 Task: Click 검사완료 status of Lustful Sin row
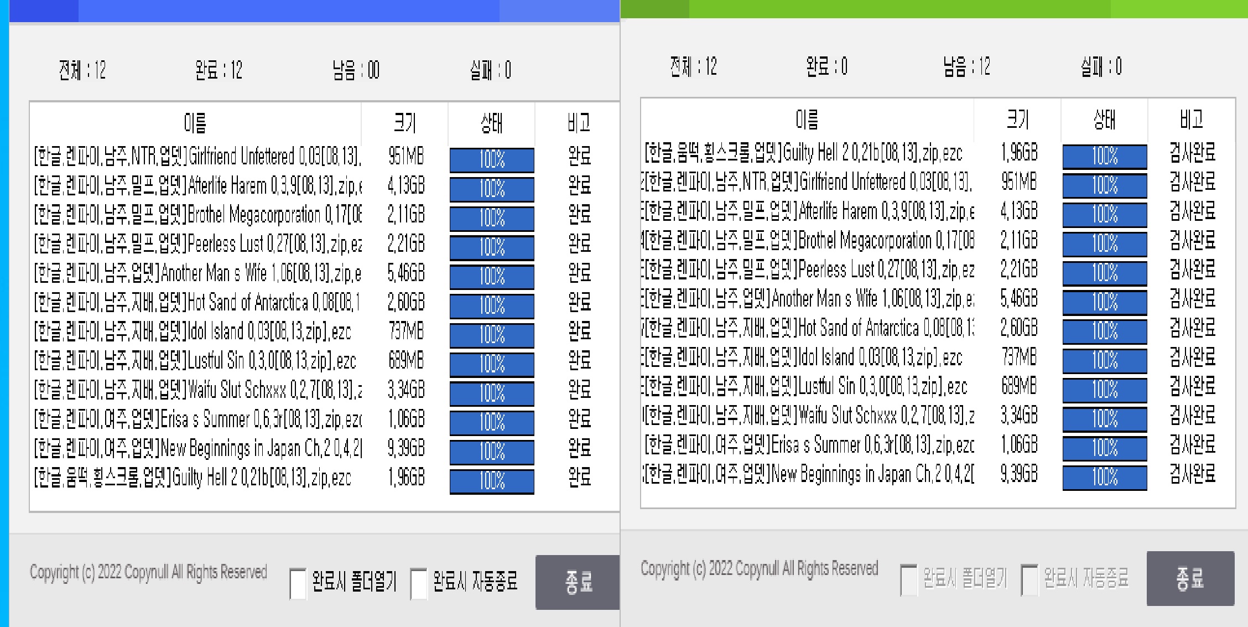(1192, 386)
